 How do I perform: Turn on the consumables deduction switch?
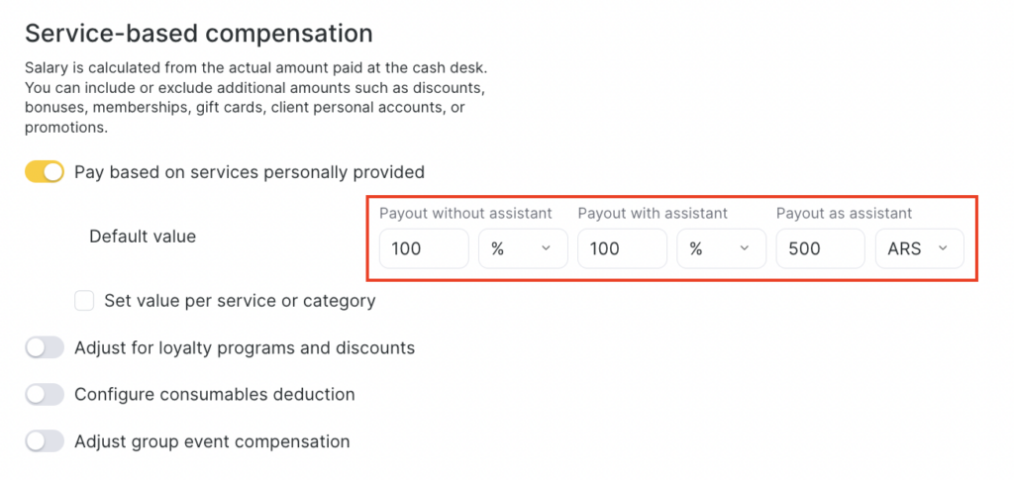point(45,394)
